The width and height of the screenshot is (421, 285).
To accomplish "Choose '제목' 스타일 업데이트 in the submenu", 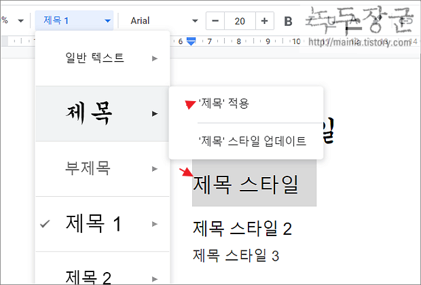I will click(246, 141).
